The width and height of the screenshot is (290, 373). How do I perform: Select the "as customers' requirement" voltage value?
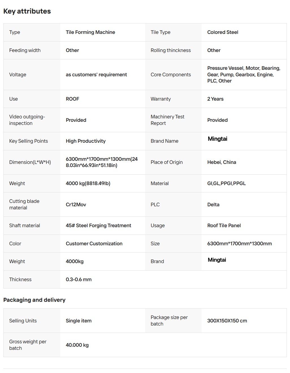pos(96,75)
